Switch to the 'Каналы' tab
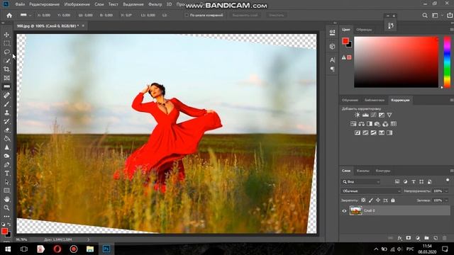The width and height of the screenshot is (454, 255). (362, 171)
